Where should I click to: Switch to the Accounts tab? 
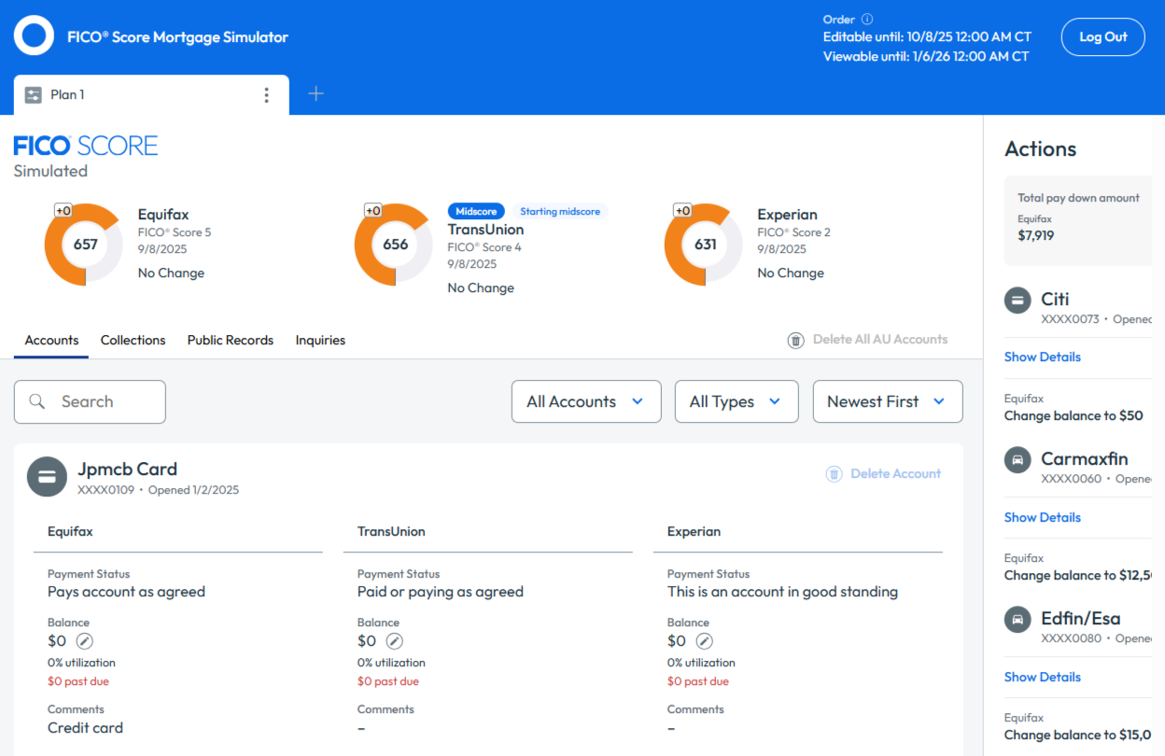pos(51,341)
